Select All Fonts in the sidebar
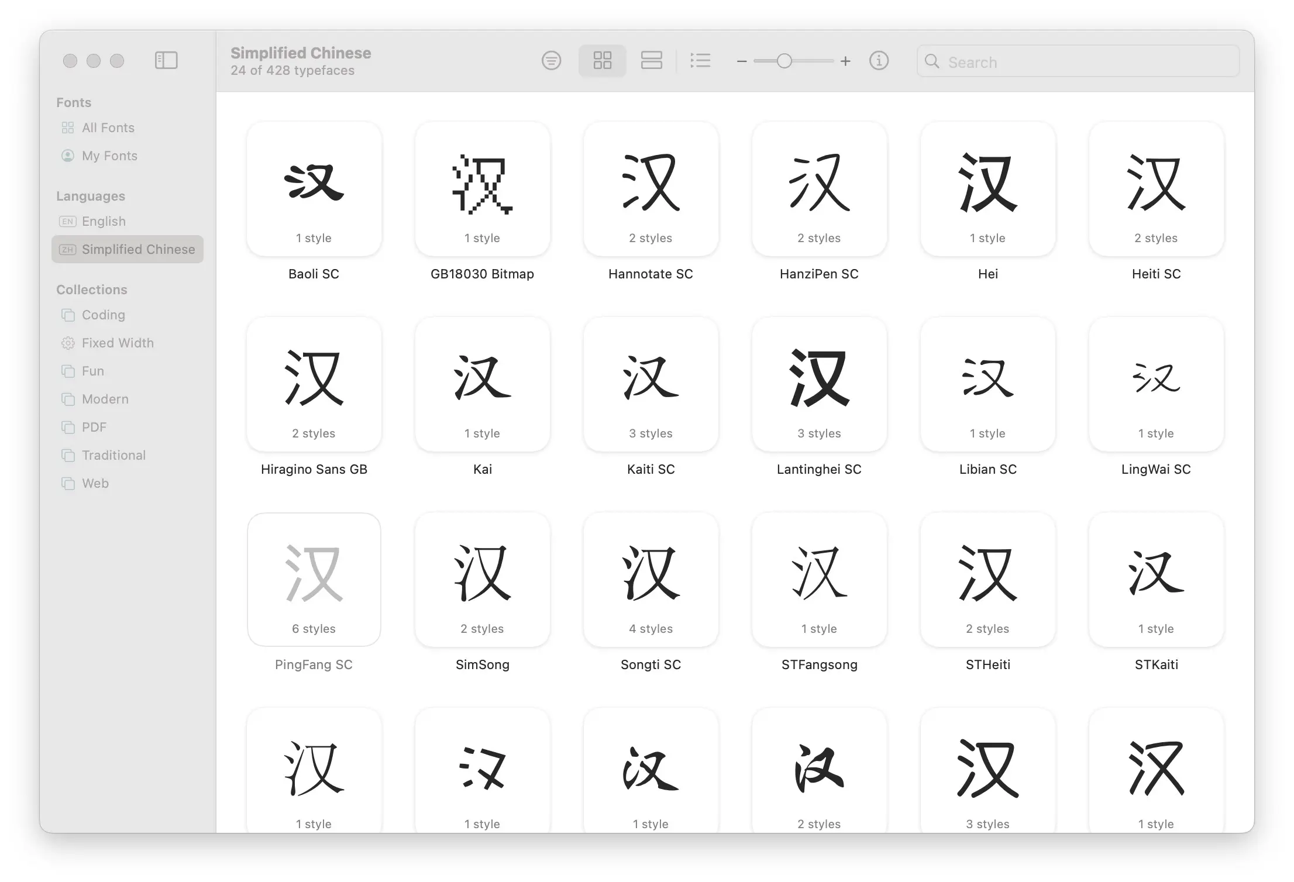 pyautogui.click(x=128, y=128)
